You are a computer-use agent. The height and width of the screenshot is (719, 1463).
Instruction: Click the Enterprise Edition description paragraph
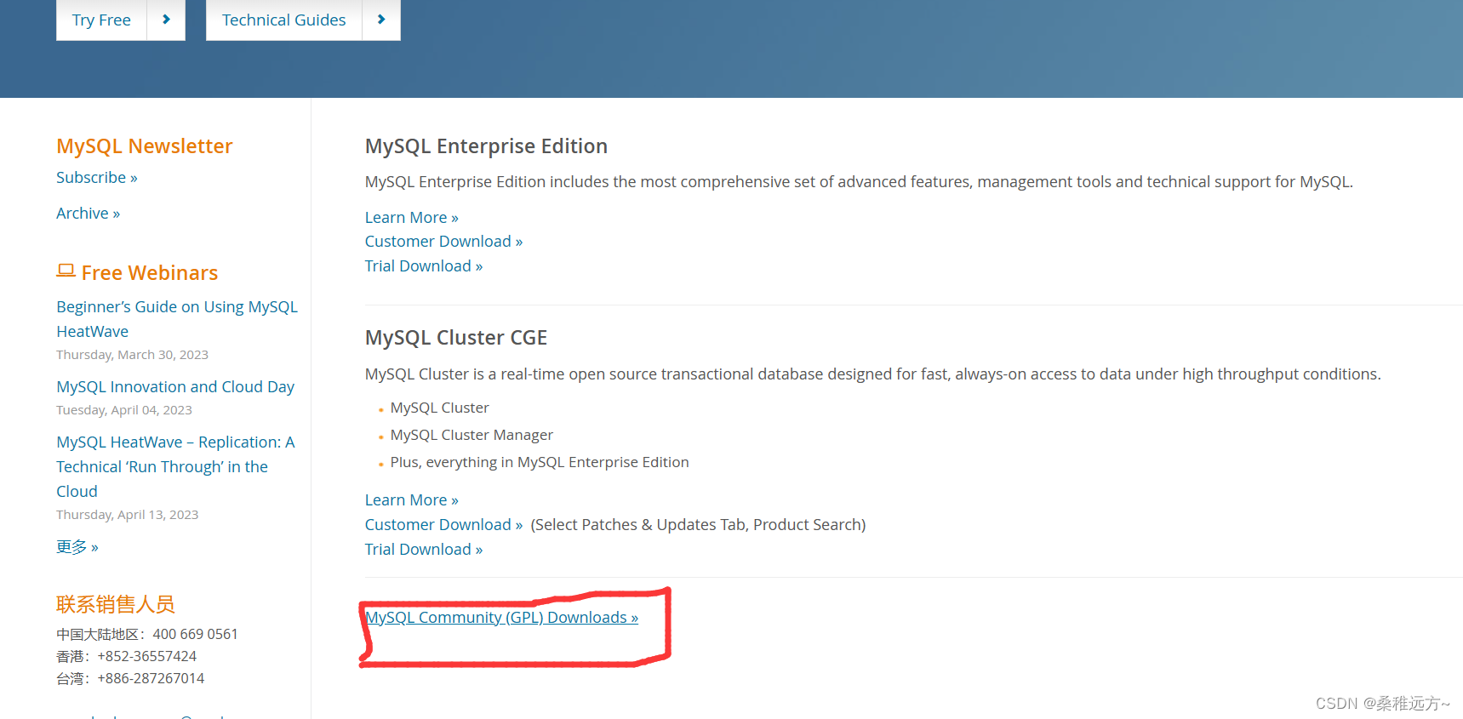(x=859, y=181)
